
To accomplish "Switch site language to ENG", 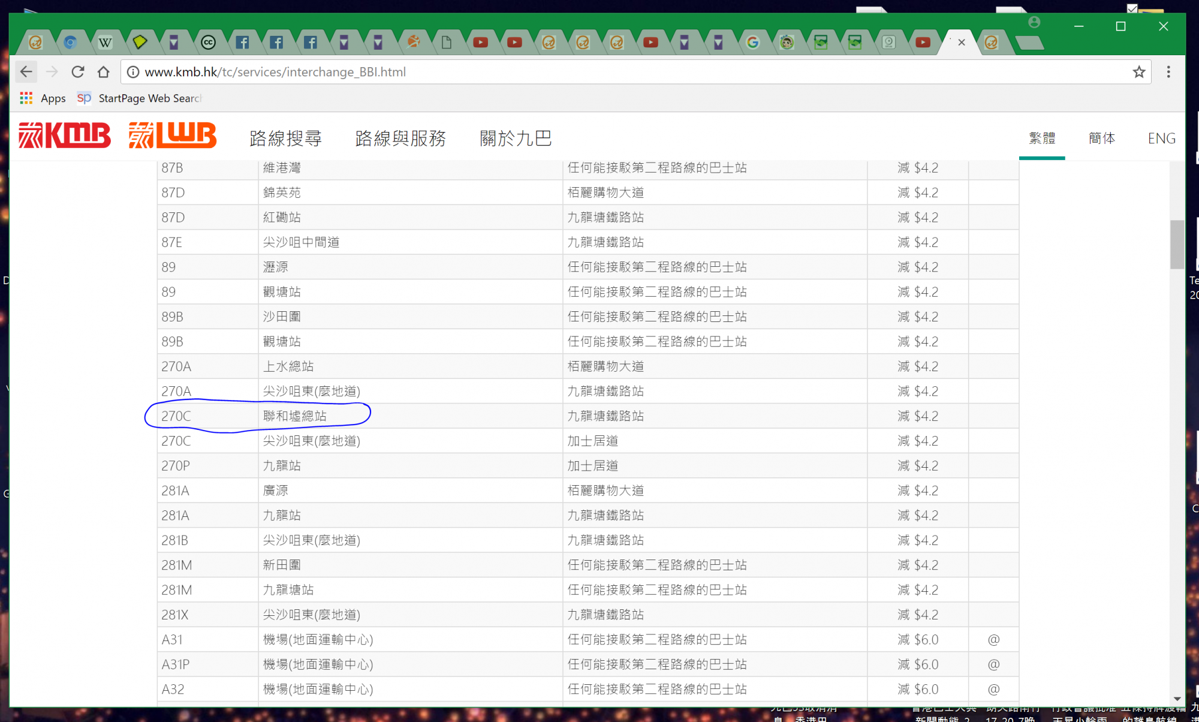I will 1161,139.
